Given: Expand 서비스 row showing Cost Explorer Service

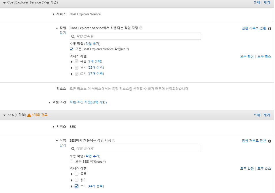Looking at the screenshot, I should tap(54, 14).
